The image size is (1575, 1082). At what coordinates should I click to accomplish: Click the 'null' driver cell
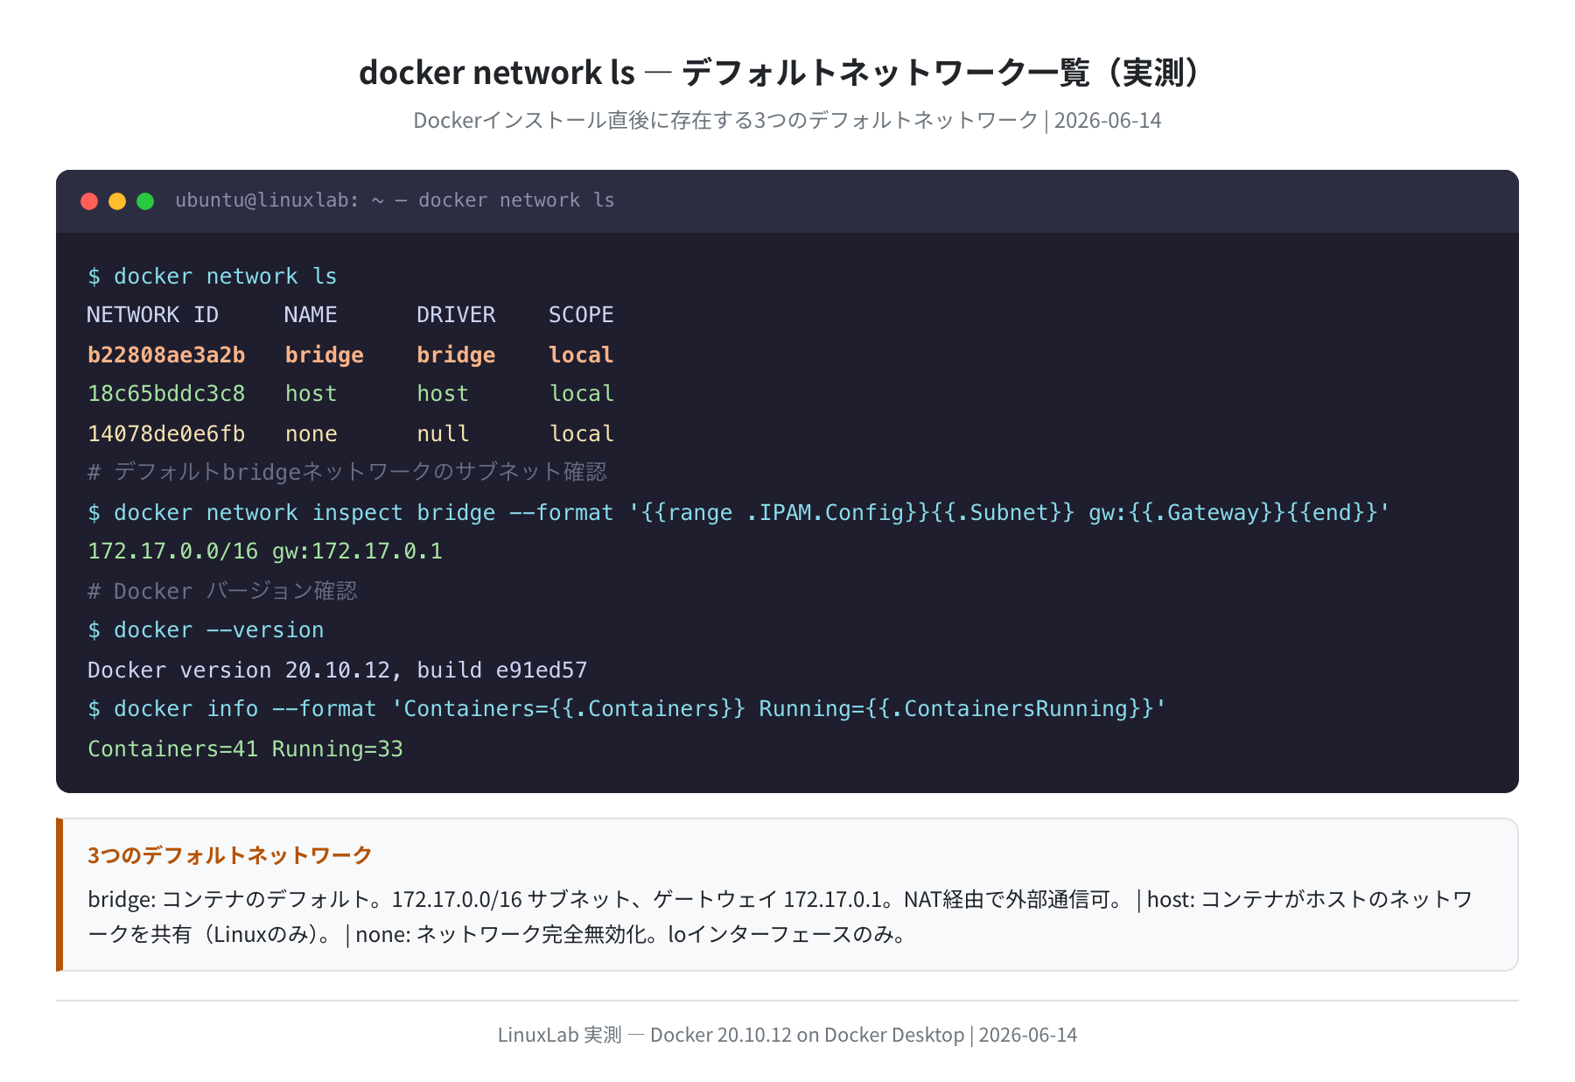tap(443, 434)
